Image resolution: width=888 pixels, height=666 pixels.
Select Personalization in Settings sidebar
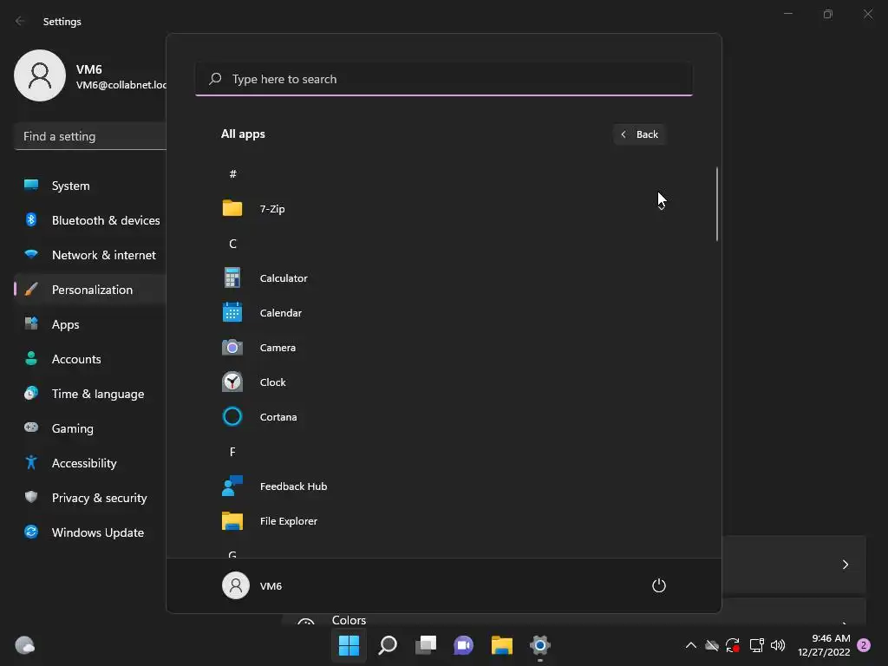[90, 290]
